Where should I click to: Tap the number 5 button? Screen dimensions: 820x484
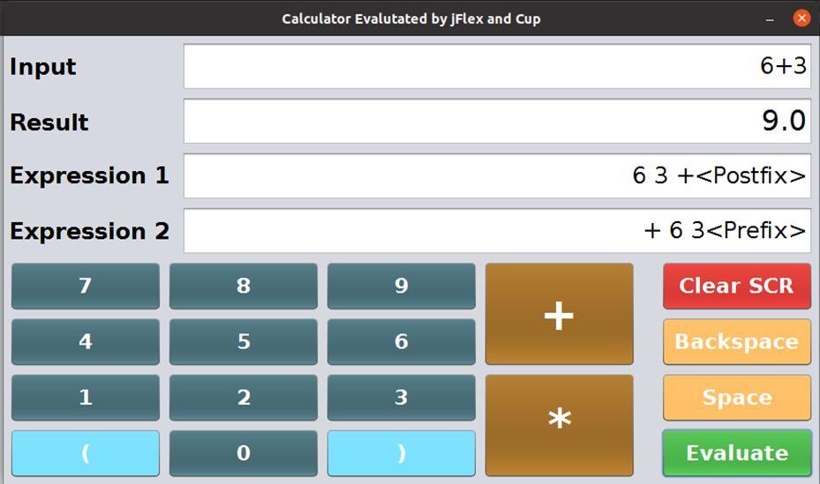pyautogui.click(x=244, y=341)
